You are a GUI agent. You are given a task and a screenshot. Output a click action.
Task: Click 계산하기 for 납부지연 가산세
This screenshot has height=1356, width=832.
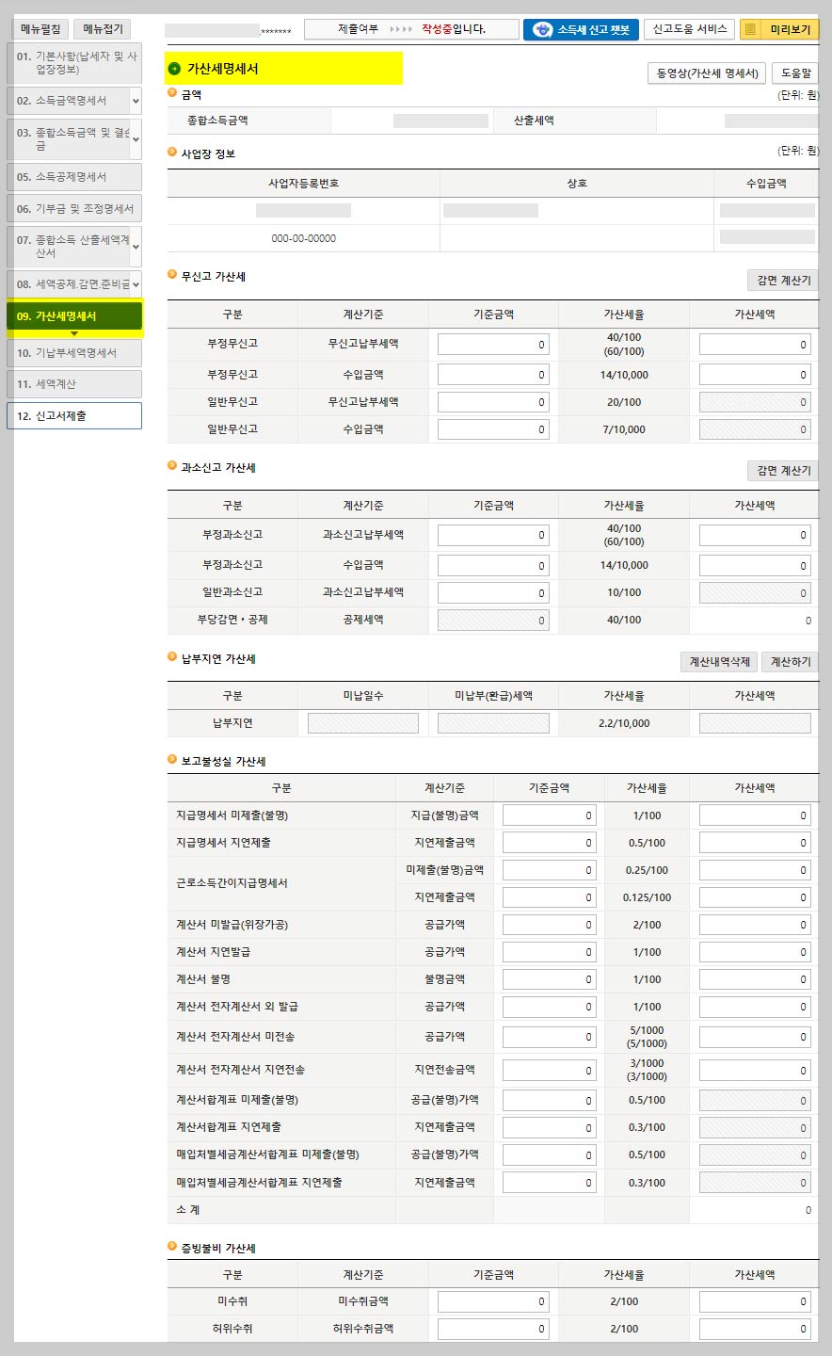[x=791, y=662]
